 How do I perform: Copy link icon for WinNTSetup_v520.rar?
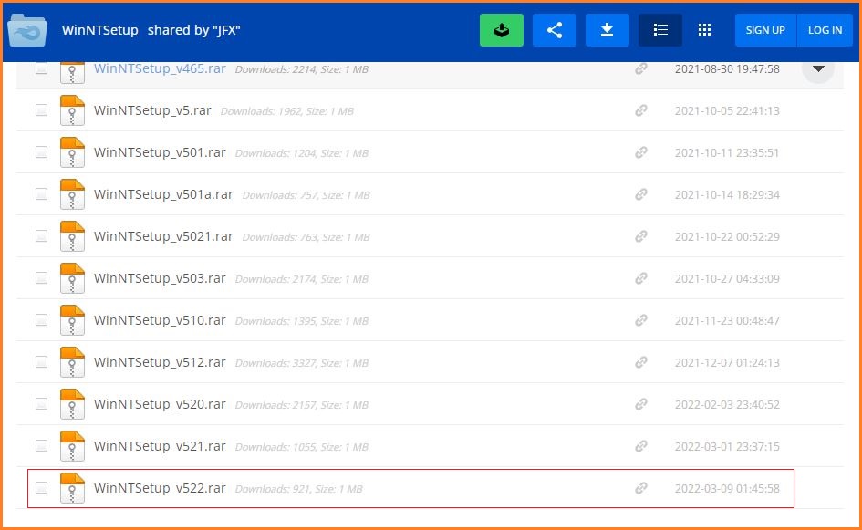[x=641, y=404]
